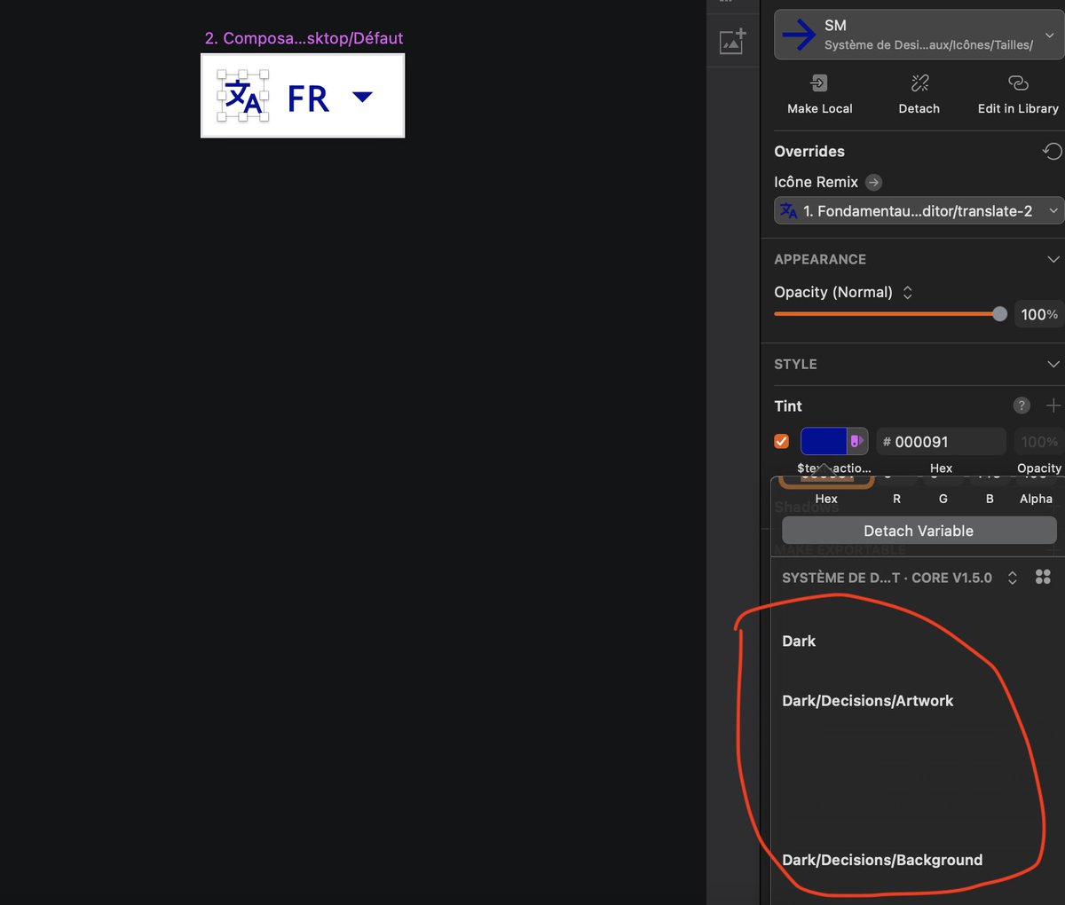This screenshot has height=905, width=1065.
Task: Click the Make Local icon
Action: click(x=819, y=83)
